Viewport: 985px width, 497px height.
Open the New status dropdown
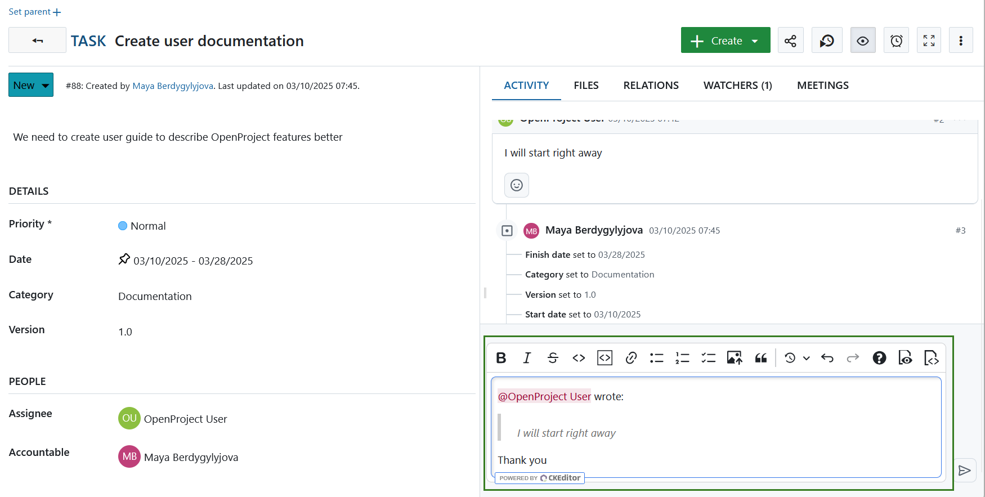click(31, 85)
